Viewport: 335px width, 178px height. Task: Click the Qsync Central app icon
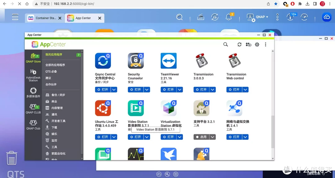(103, 61)
